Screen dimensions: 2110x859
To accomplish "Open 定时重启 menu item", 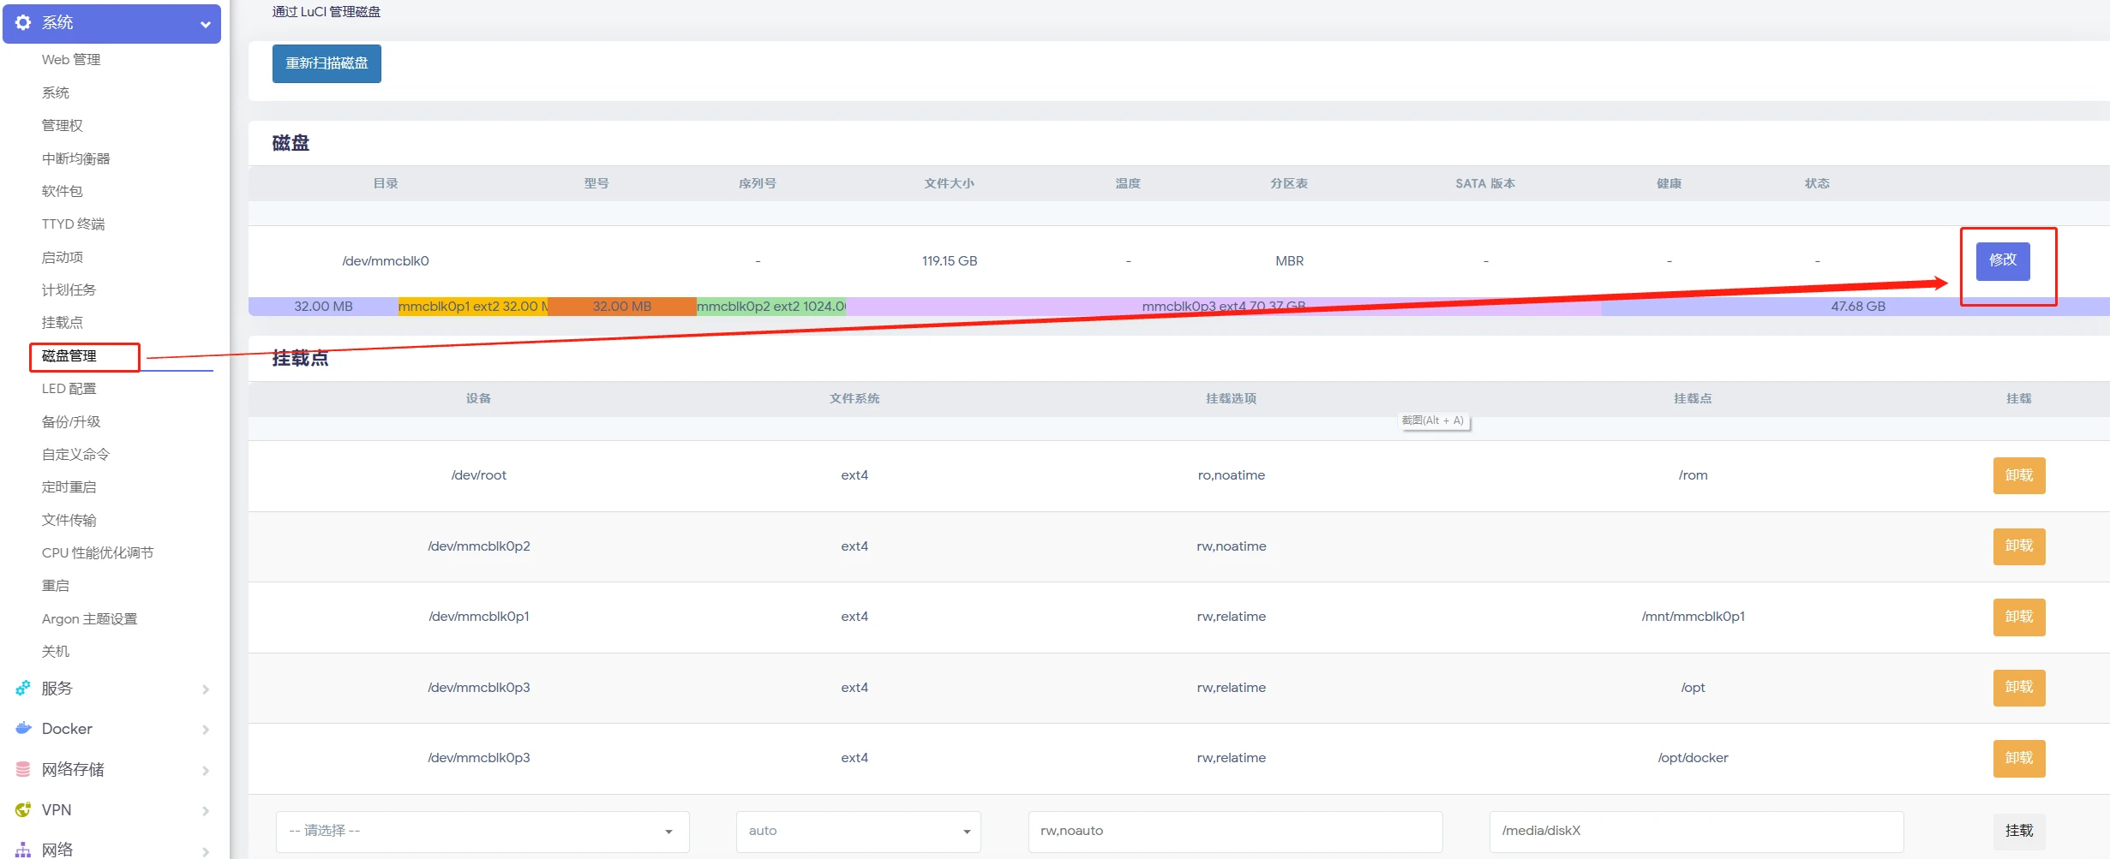I will pyautogui.click(x=69, y=487).
